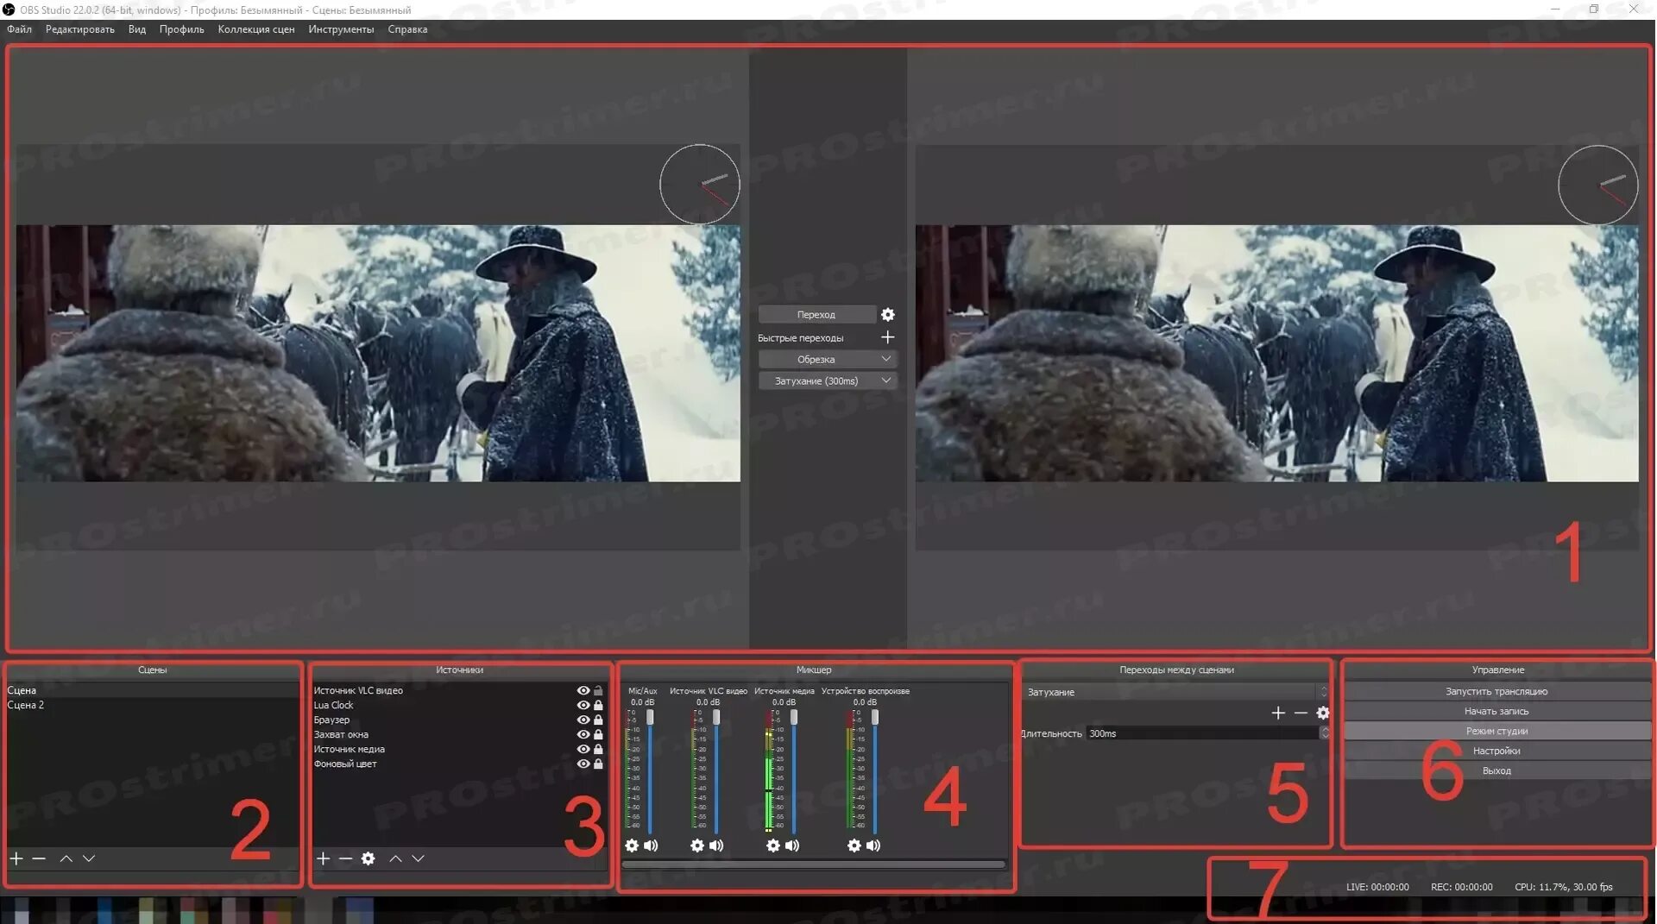Open Устройство воспроизведения mixer settings gear
This screenshot has width=1657, height=924.
854,845
